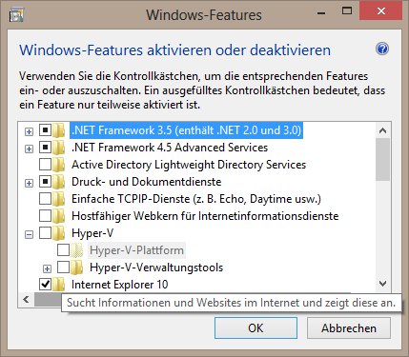Check Hostfähiger Webkern für Internetinformationsdienste box
Screen dimensions: 409x357
pos(45,216)
